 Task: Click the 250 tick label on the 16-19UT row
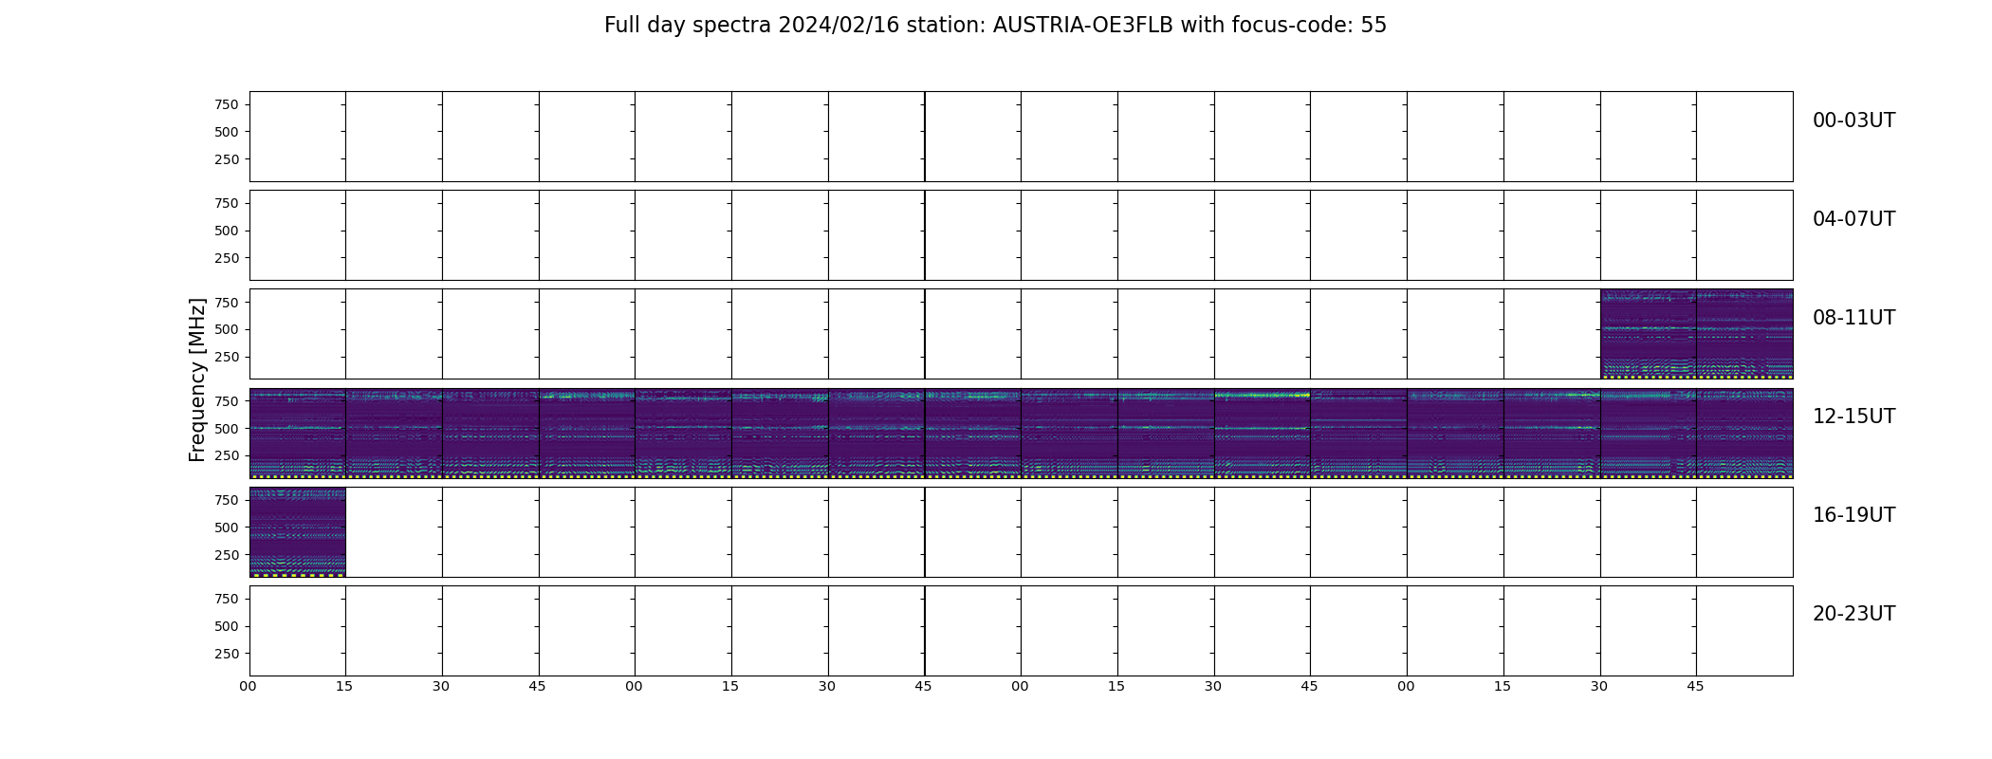point(227,555)
